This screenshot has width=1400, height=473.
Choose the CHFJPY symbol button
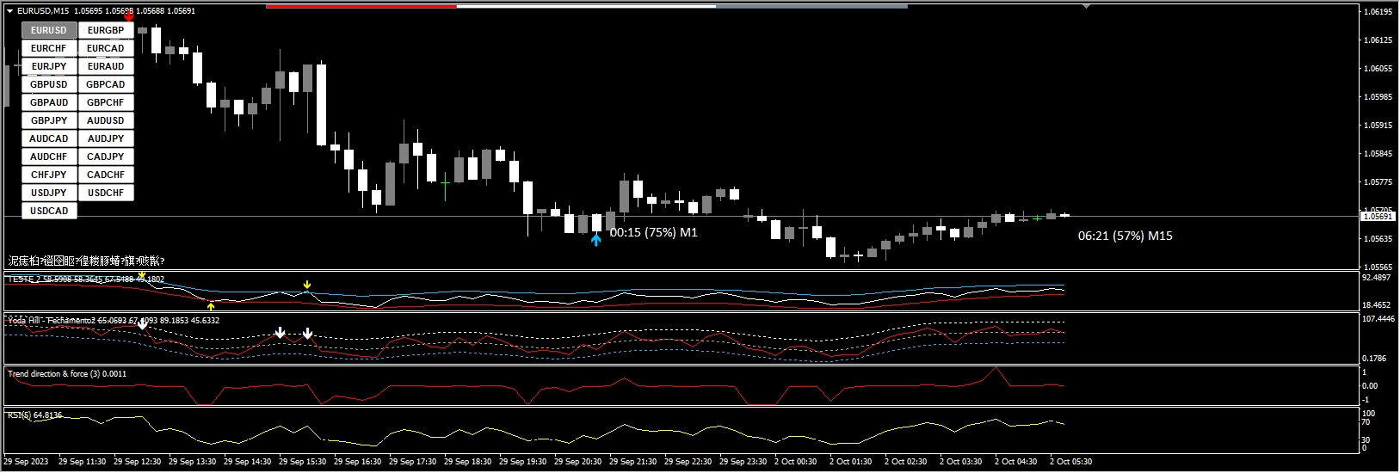[49, 175]
